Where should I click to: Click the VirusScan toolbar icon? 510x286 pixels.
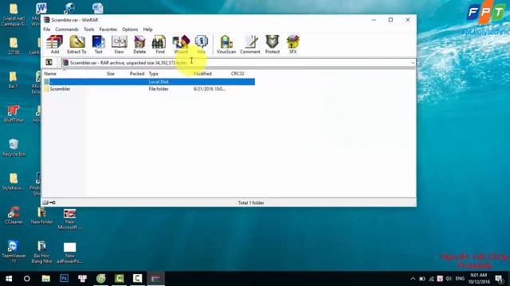click(226, 44)
